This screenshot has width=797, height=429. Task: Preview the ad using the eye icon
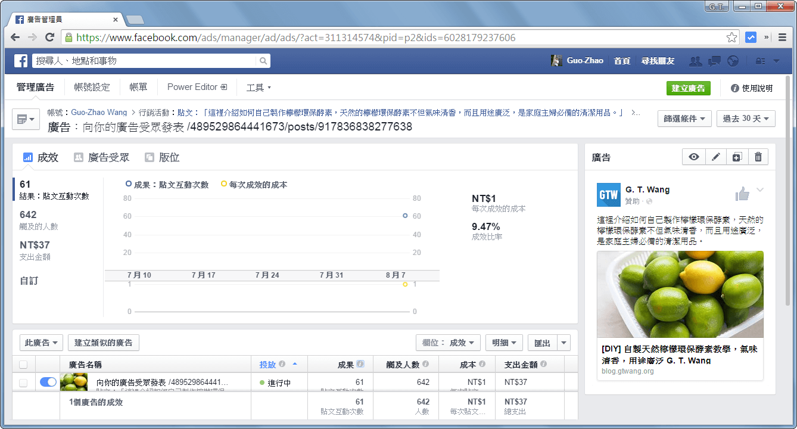(693, 157)
